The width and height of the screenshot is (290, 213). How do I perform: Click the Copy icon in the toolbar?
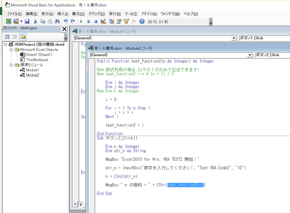tap(43, 21)
